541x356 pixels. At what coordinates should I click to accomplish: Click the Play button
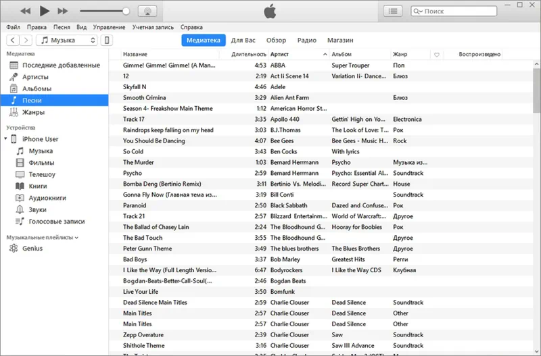(x=45, y=11)
